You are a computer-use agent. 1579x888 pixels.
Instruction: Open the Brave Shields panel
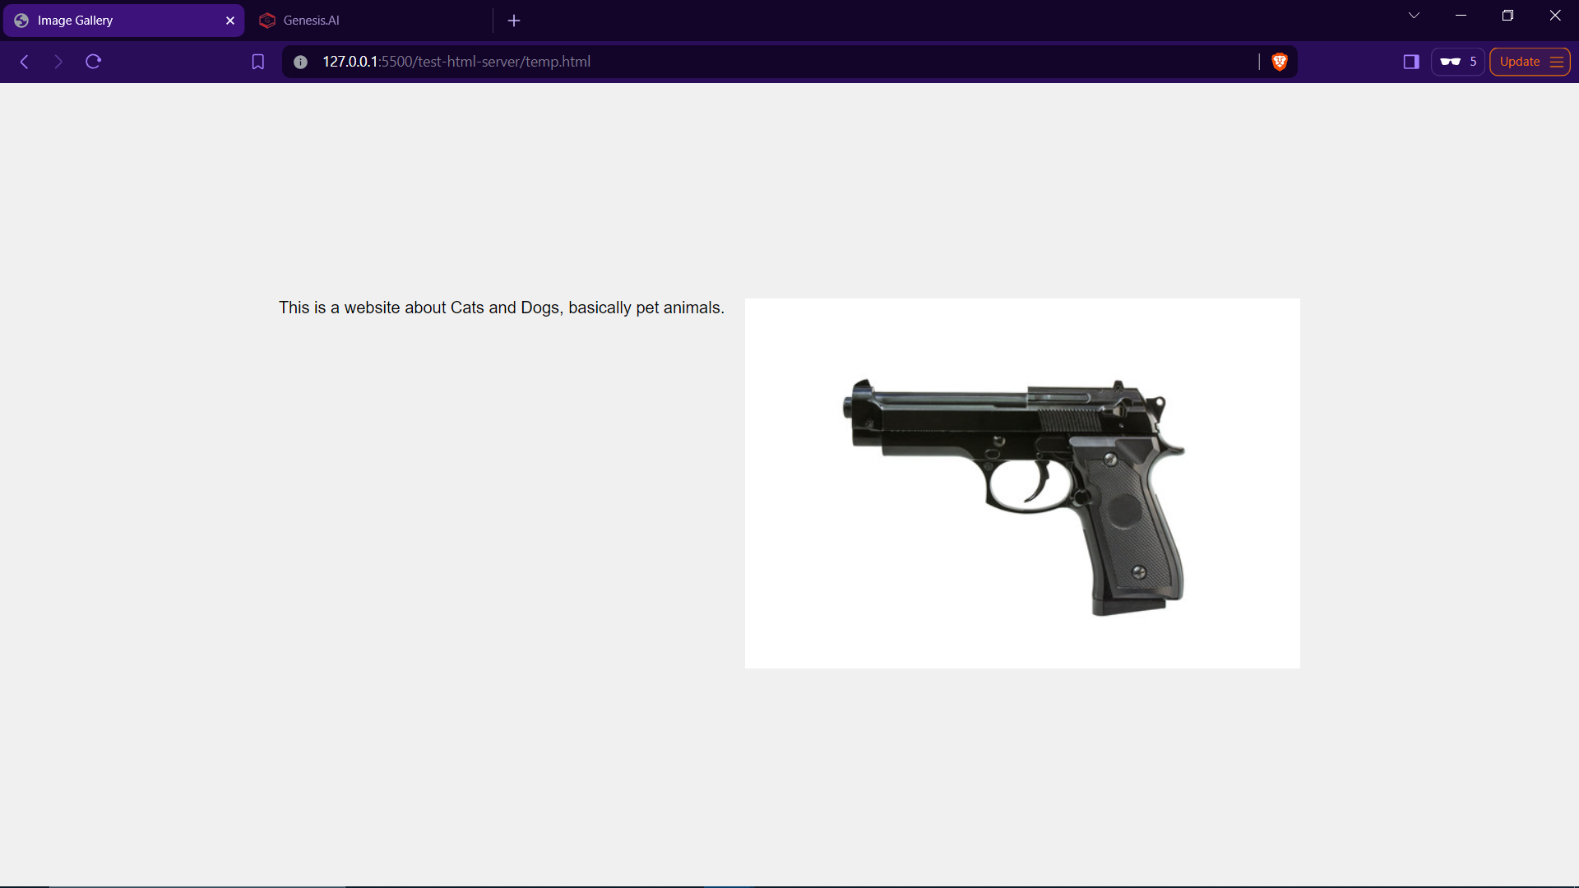click(1280, 62)
